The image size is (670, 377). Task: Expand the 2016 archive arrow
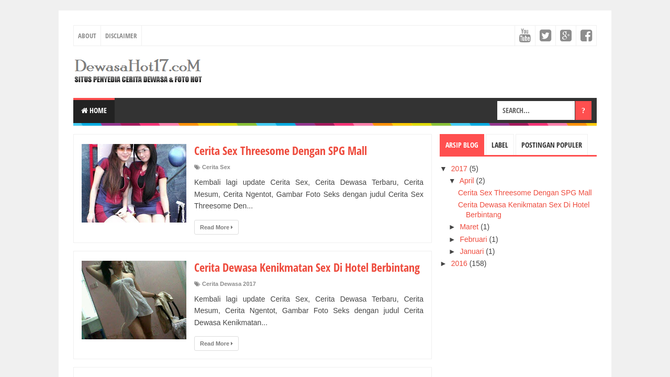(x=444, y=263)
